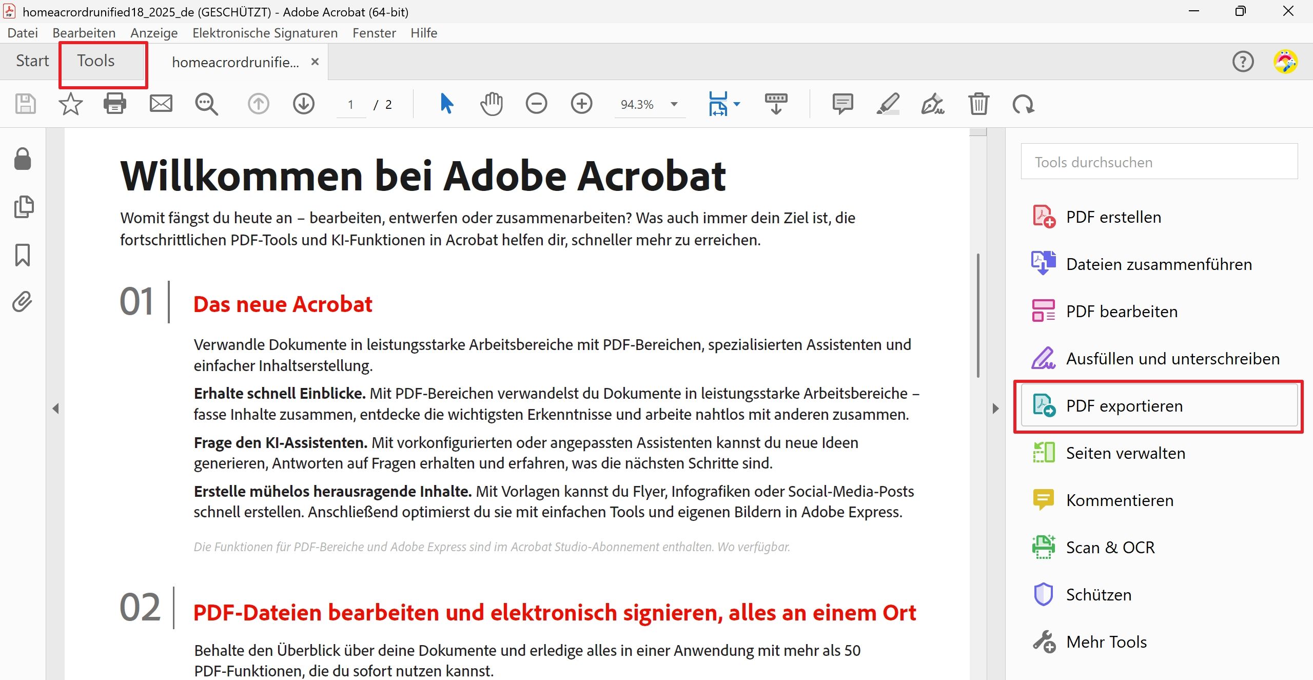1313x680 pixels.
Task: Collapse the right tools pane arrow
Action: (995, 409)
